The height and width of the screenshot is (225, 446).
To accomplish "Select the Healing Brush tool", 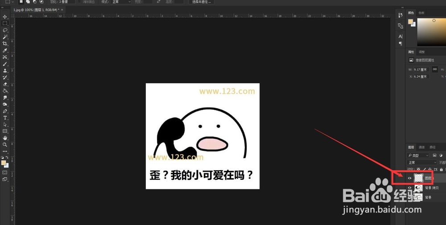I will 5,57.
